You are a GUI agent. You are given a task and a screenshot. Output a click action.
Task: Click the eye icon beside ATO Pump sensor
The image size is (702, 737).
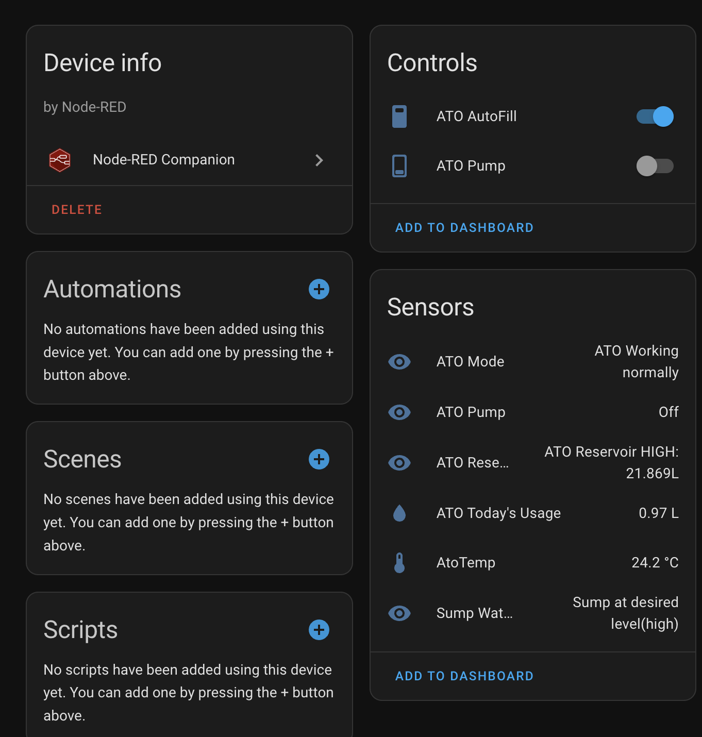tap(399, 412)
